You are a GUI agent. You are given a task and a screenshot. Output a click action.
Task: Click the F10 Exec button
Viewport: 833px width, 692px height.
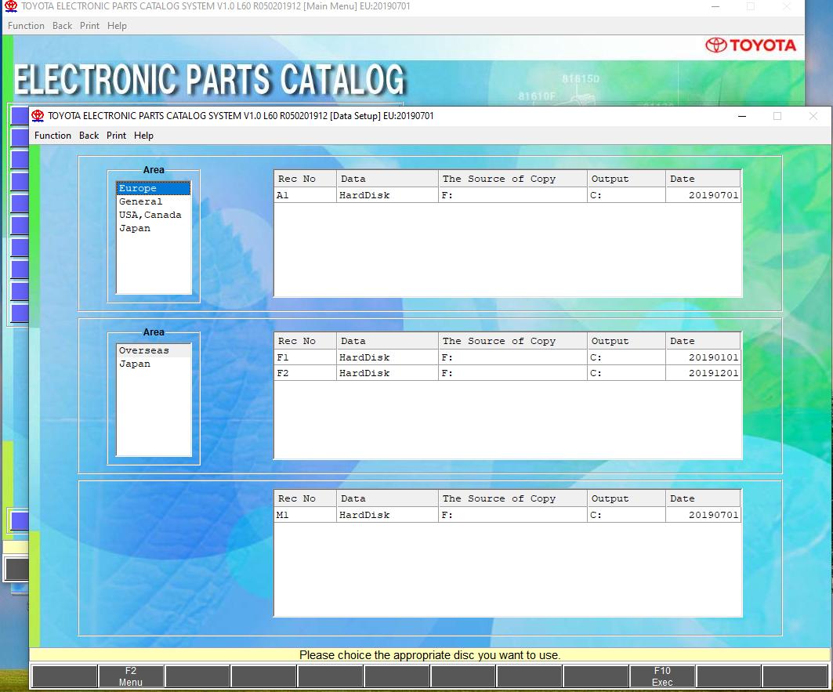pyautogui.click(x=662, y=676)
